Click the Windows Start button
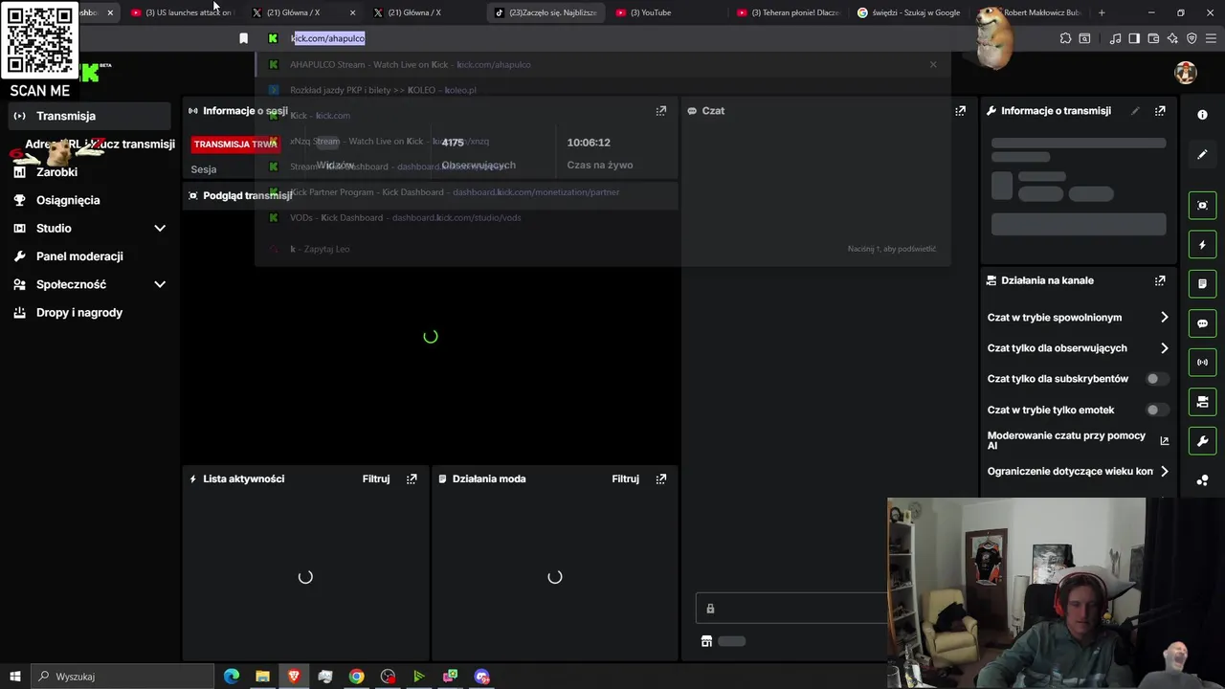The image size is (1225, 689). click(15, 677)
